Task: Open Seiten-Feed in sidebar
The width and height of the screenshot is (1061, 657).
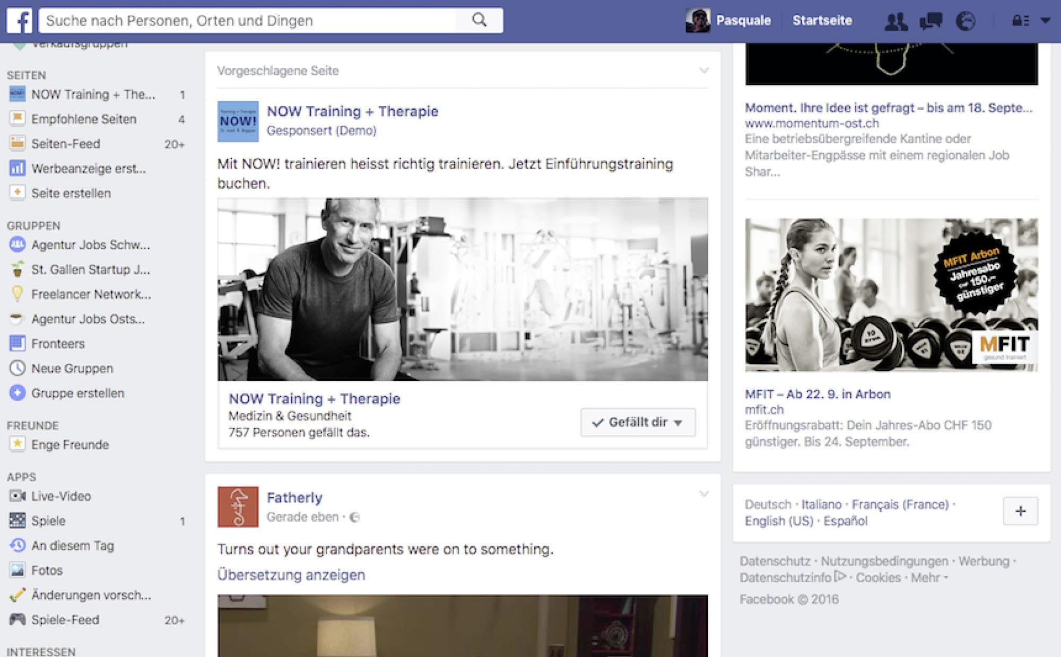Action: click(66, 144)
